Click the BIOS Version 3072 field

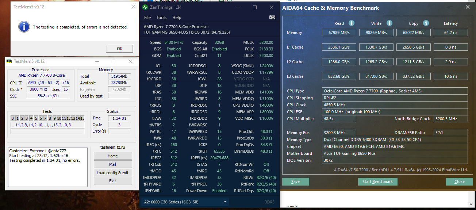[x=395, y=160]
